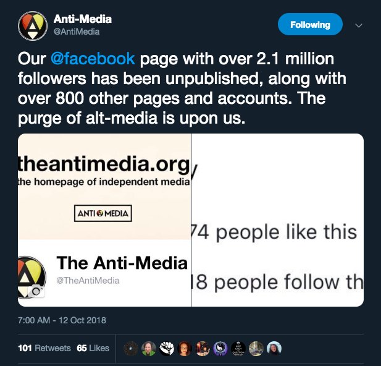The height and width of the screenshot is (366, 381).
Task: Click the avatar with light blue background
Action: pyautogui.click(x=274, y=348)
